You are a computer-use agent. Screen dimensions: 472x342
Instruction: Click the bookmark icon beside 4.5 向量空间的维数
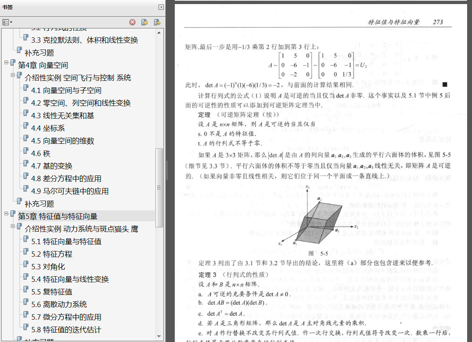coord(26,138)
